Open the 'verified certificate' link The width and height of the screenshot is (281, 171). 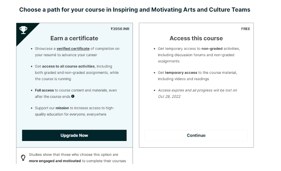point(73,49)
